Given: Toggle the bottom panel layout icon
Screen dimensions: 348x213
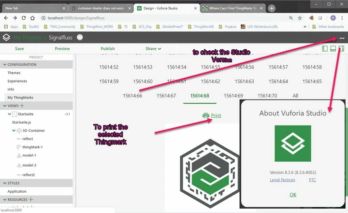Looking at the screenshot, I should (333, 49).
